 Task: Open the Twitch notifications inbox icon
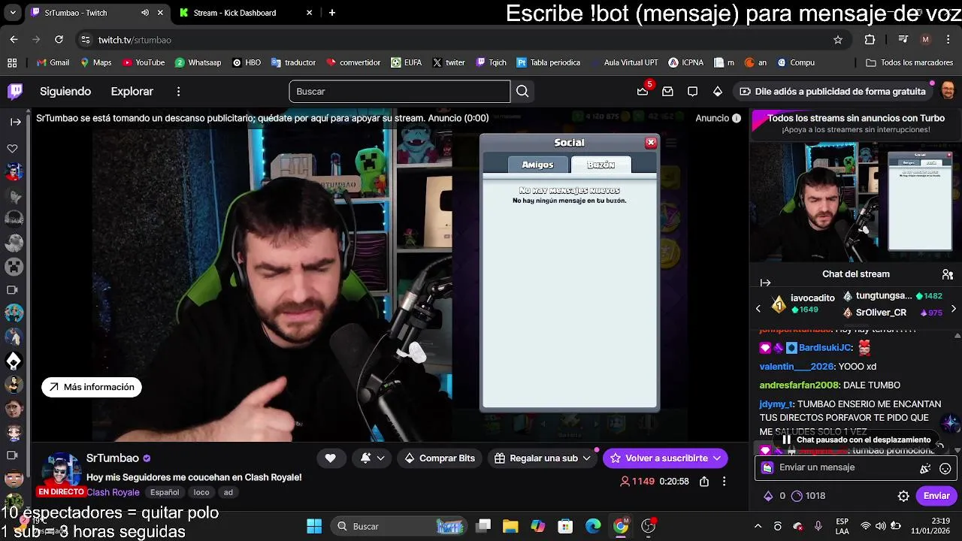(667, 92)
